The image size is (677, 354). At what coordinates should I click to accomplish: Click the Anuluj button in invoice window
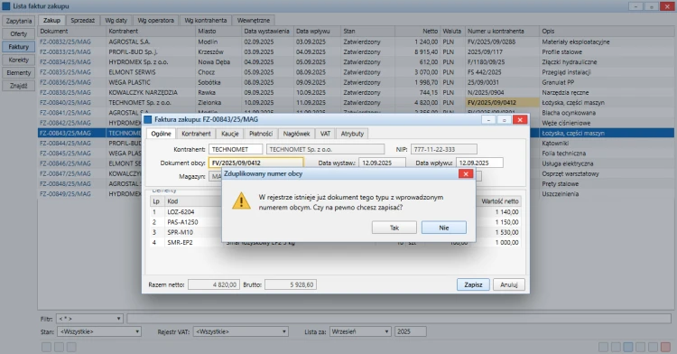[x=508, y=284]
